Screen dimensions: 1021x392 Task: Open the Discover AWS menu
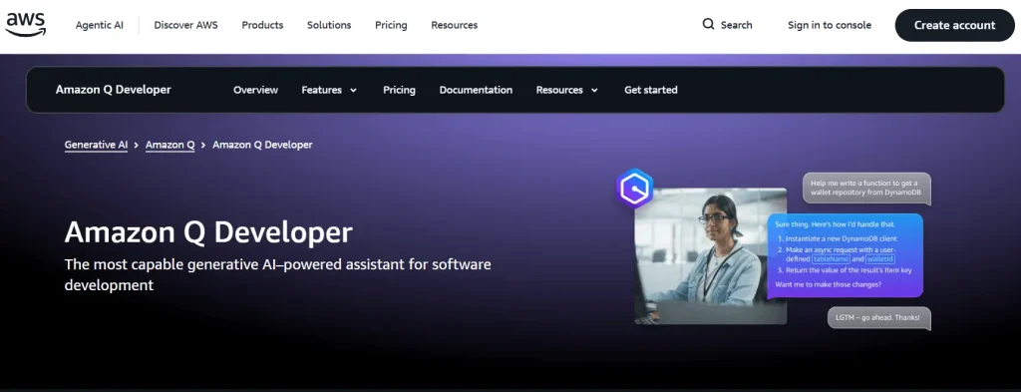(x=186, y=25)
